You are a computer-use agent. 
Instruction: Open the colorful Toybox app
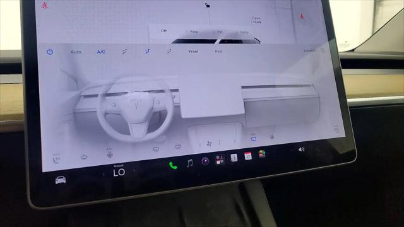pos(262,154)
